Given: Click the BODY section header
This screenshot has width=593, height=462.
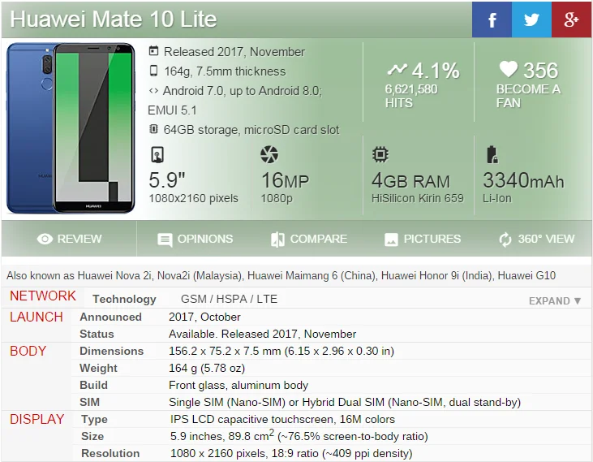Looking at the screenshot, I should [28, 351].
